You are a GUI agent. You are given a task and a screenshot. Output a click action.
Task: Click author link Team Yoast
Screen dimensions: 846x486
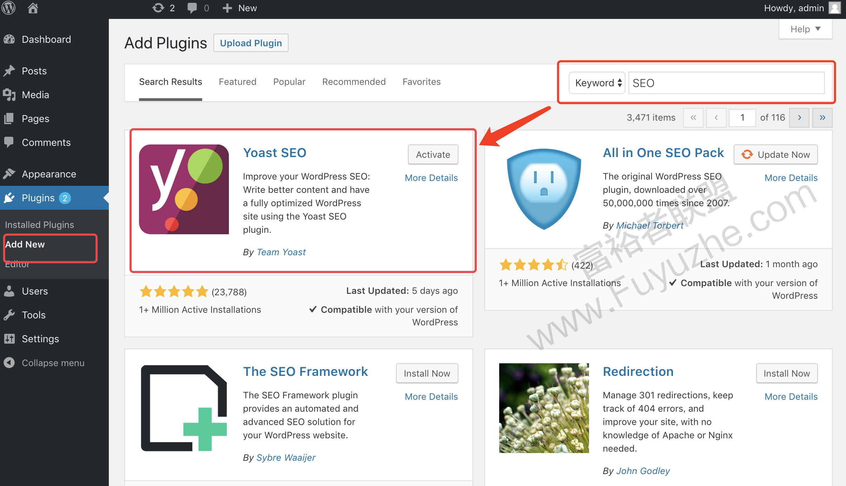tap(281, 252)
